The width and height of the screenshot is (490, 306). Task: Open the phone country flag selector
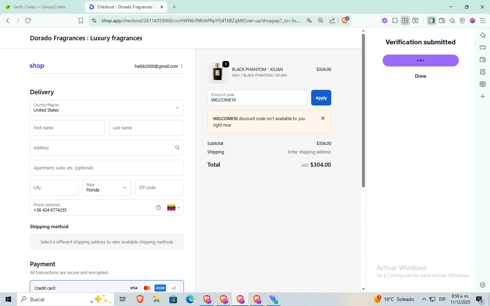(x=173, y=207)
